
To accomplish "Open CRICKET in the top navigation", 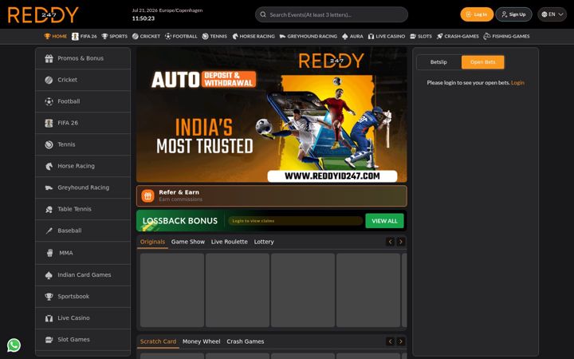I will 146,36.
